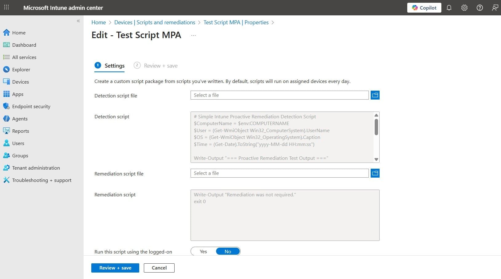
Task: Open the app launcher waffle icon
Action: click(6, 7)
